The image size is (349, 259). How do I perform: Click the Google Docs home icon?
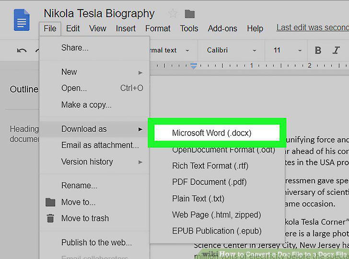tap(22, 20)
